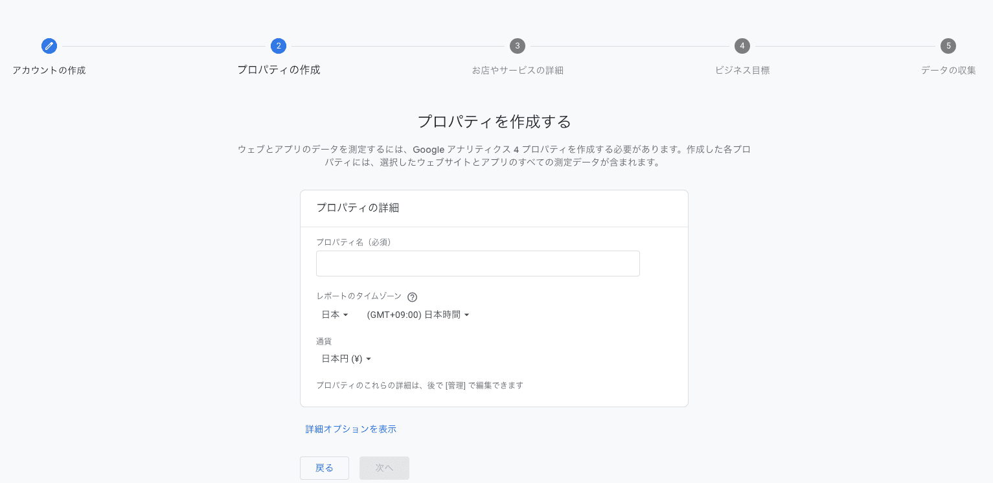Click the dropdown arrow next to 日本
993x483 pixels.
pos(346,315)
